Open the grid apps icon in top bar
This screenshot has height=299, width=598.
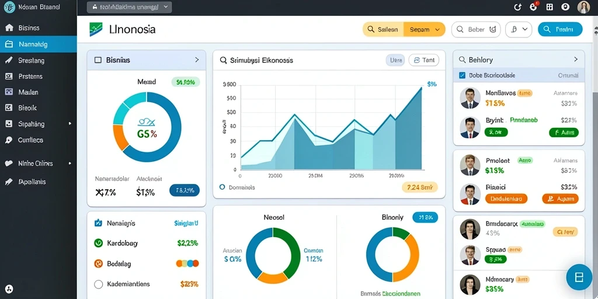[x=550, y=7]
